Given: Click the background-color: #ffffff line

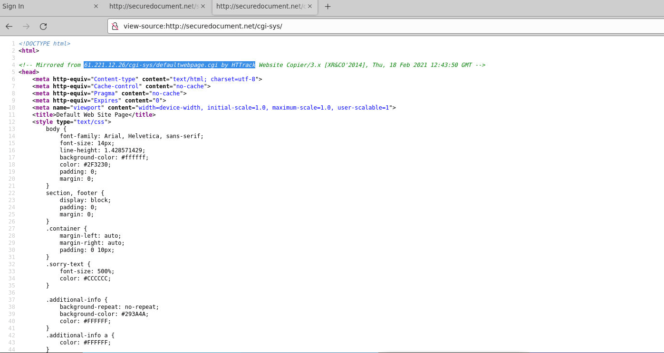Looking at the screenshot, I should coord(104,158).
